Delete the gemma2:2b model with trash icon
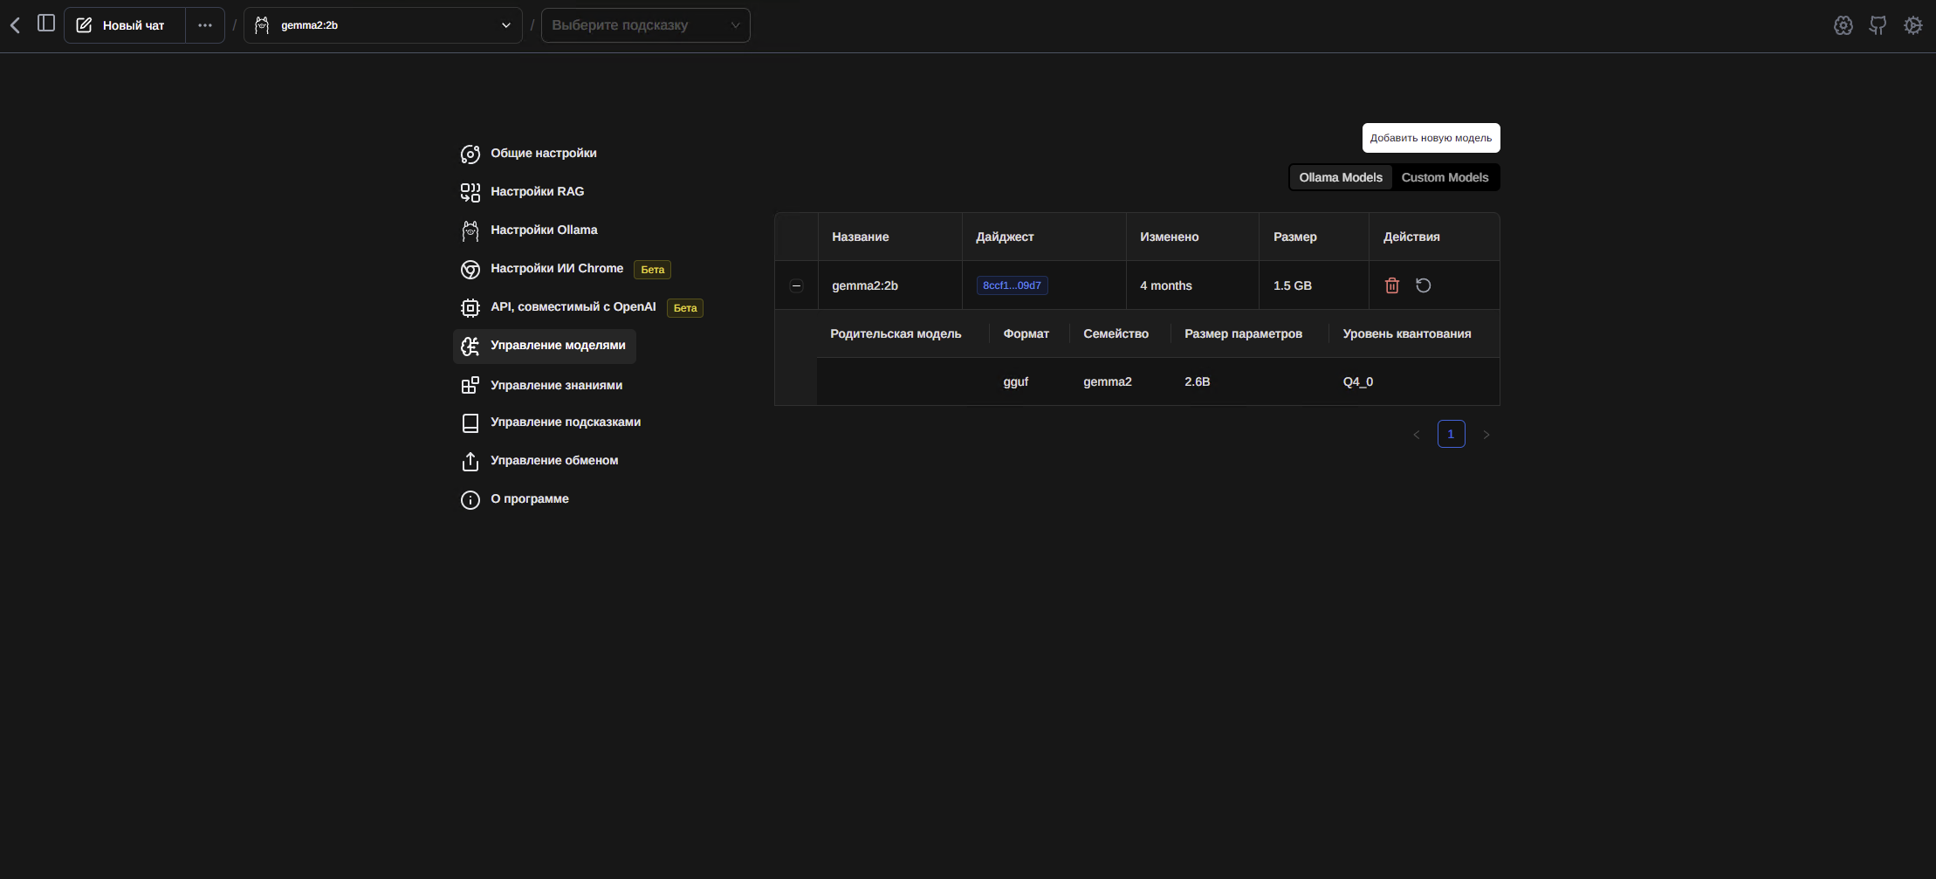 [x=1392, y=285]
